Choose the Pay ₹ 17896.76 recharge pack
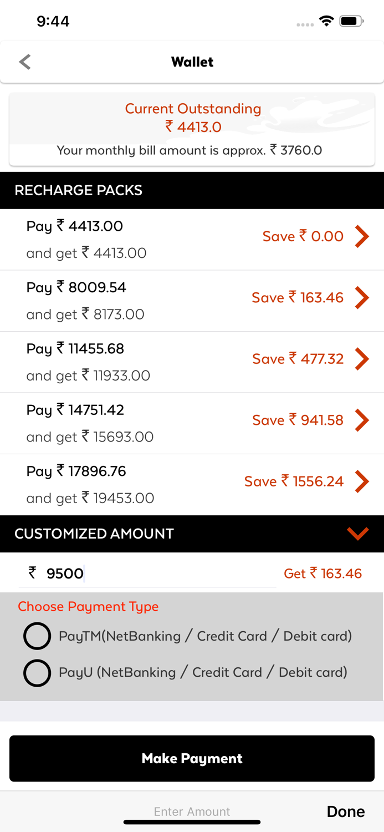 [x=111, y=484]
